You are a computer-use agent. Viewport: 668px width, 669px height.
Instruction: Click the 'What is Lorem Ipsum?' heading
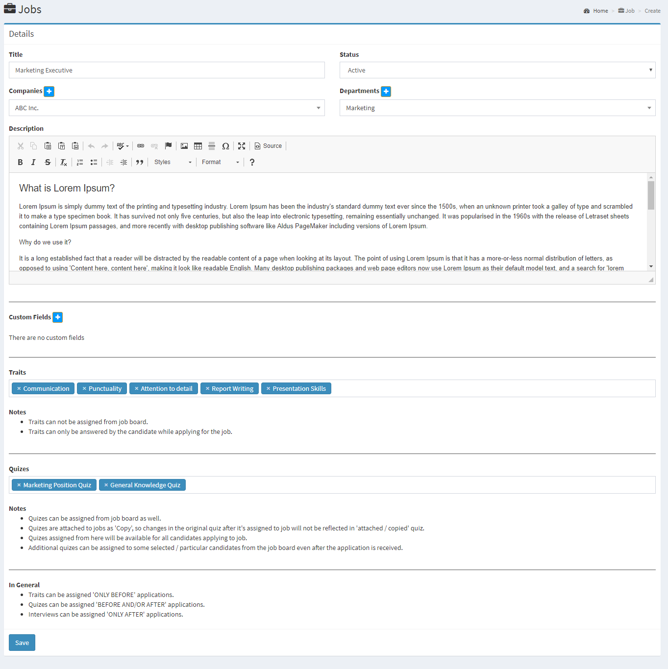[67, 188]
